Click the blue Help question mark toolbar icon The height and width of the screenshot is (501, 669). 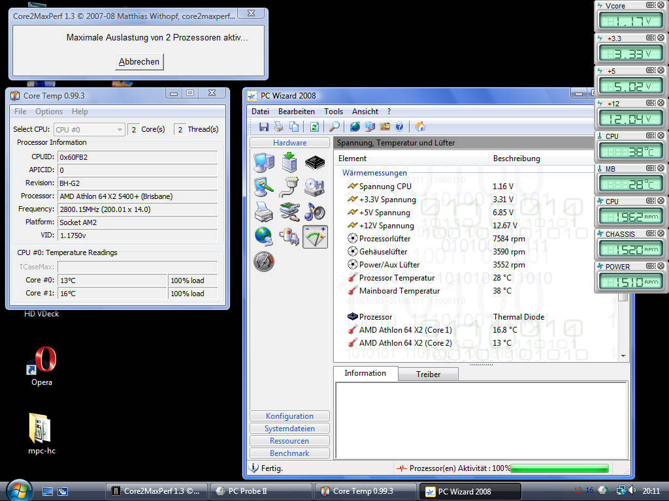point(399,127)
